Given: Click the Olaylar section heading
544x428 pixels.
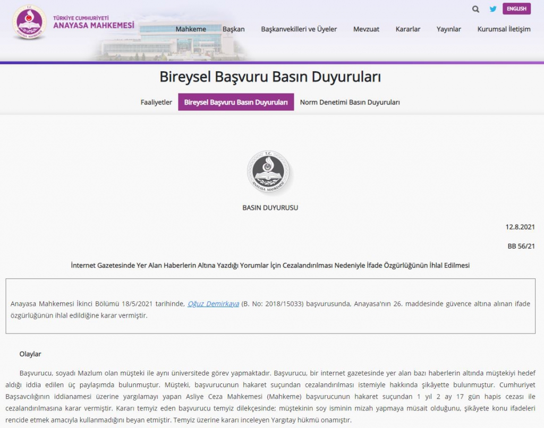Looking at the screenshot, I should (30, 354).
